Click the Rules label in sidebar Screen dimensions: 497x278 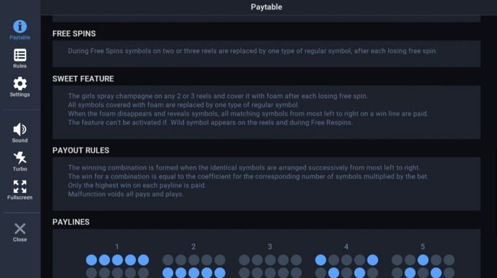click(x=20, y=66)
